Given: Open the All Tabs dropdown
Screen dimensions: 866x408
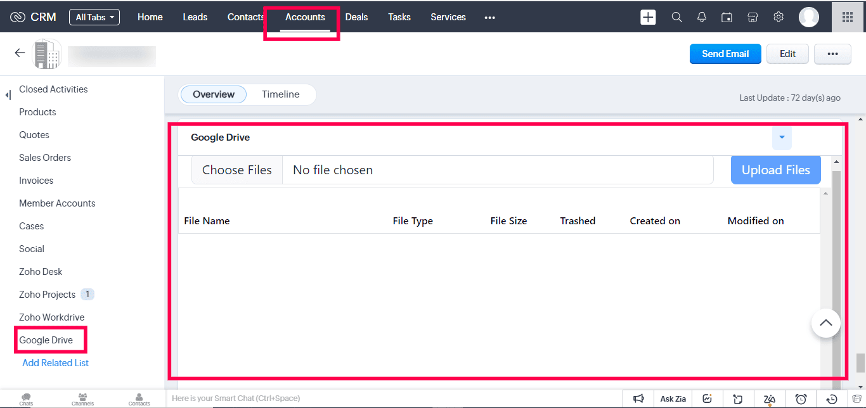Looking at the screenshot, I should [x=94, y=17].
